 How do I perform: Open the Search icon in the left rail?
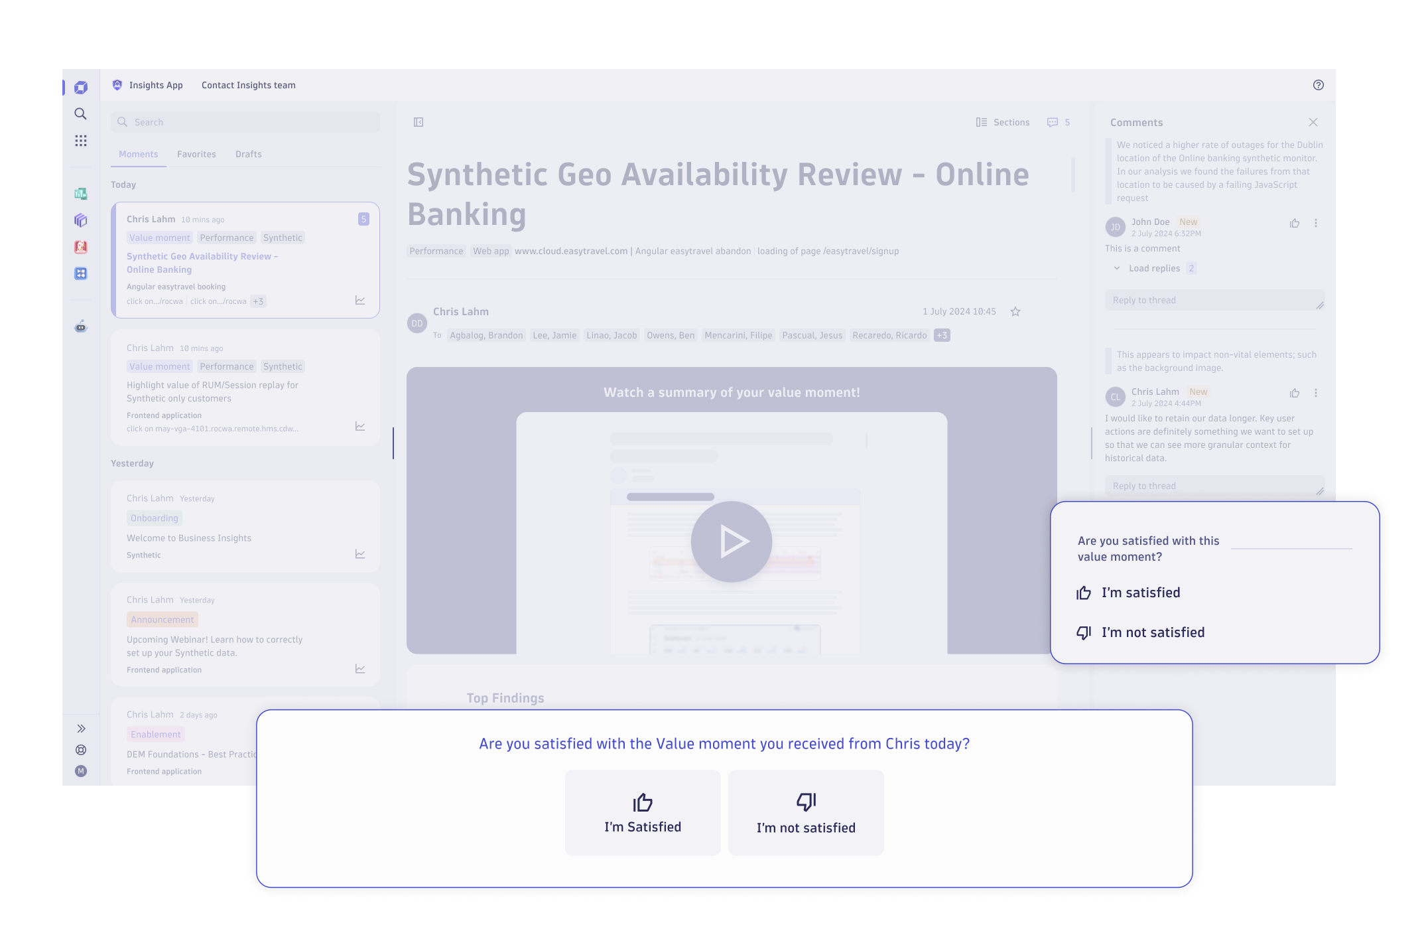[x=80, y=113]
